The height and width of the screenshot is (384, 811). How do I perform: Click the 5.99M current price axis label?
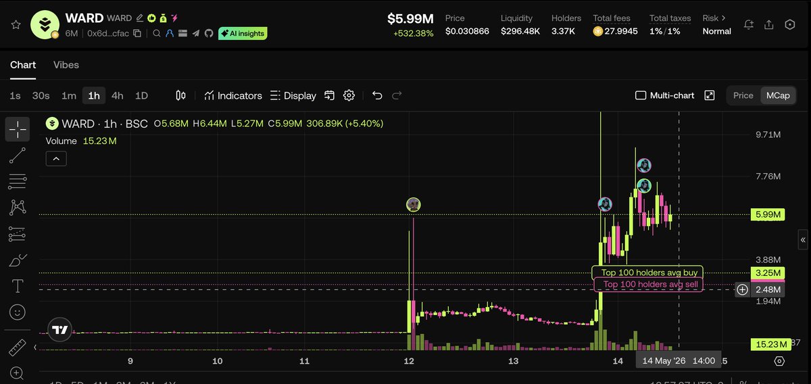(x=768, y=215)
